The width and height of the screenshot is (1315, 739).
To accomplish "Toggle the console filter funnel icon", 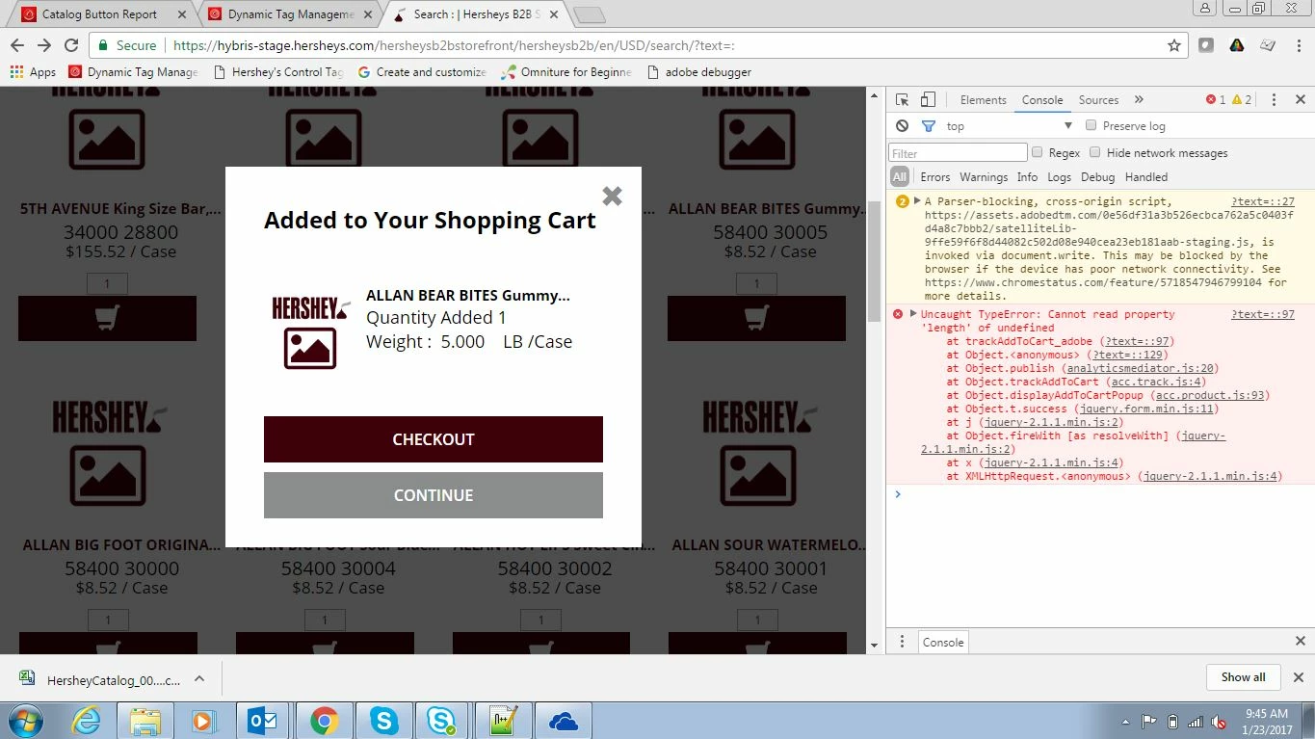I will click(x=929, y=126).
